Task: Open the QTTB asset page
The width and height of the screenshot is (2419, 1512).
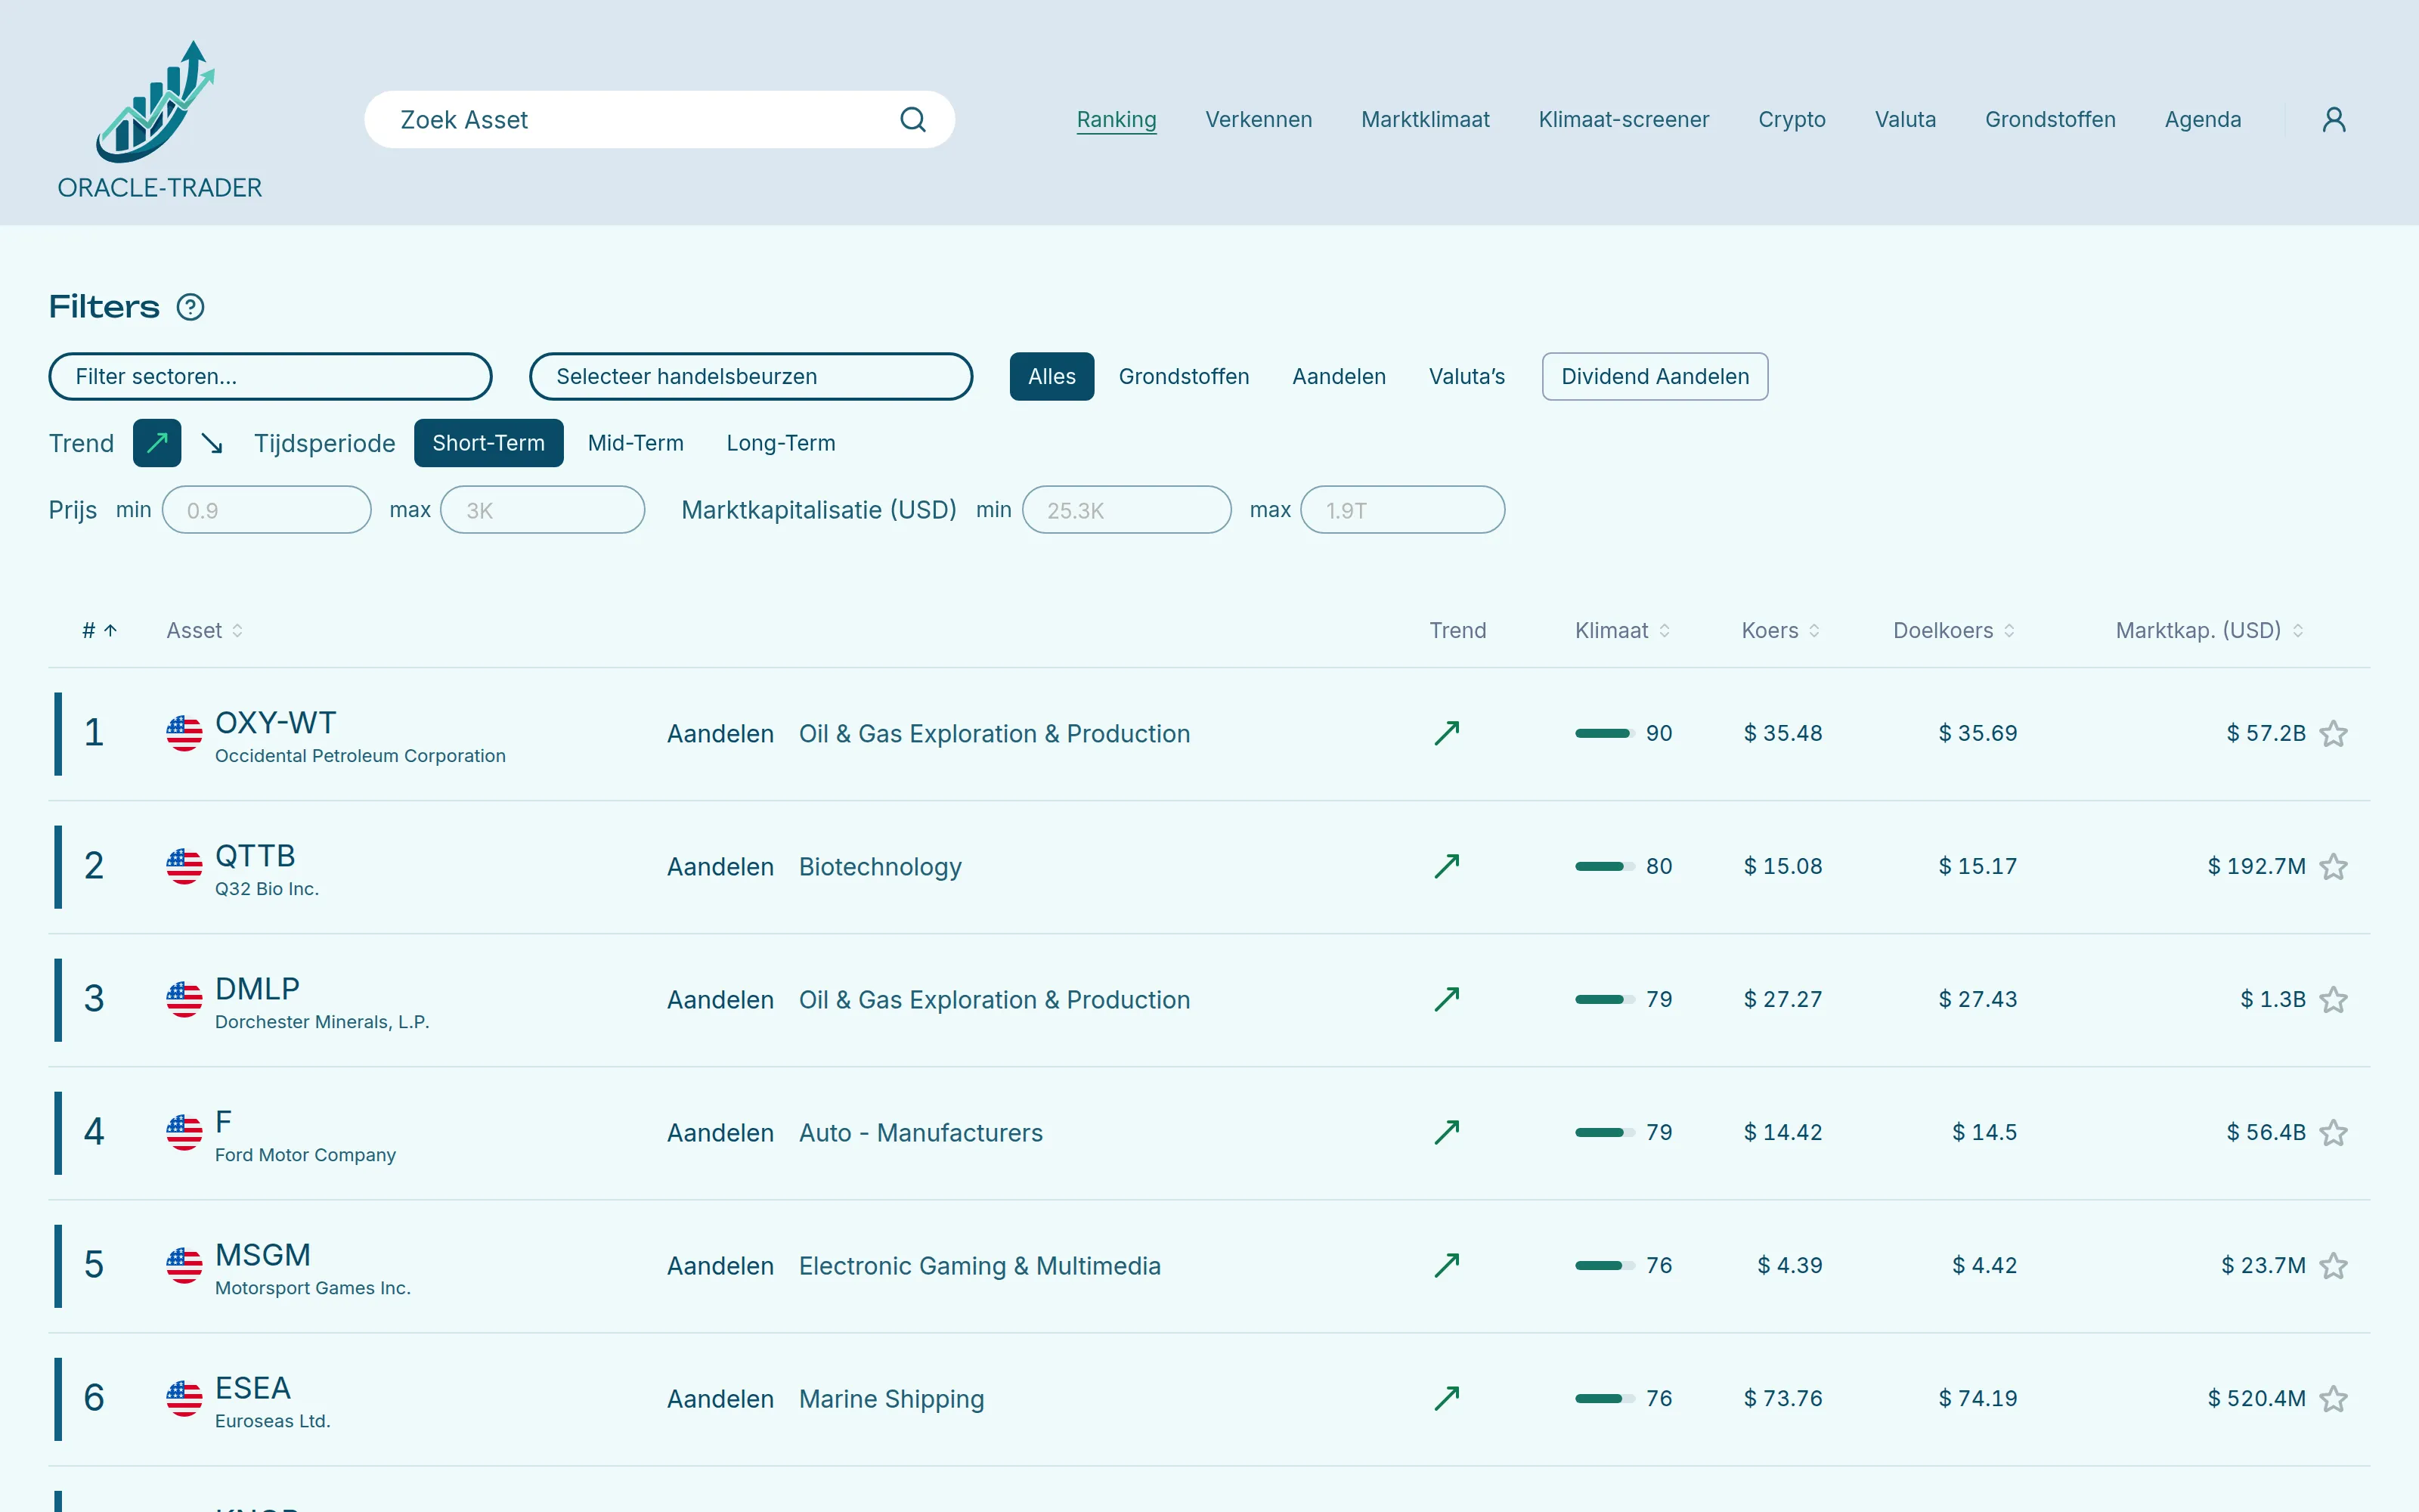Action: click(x=255, y=856)
